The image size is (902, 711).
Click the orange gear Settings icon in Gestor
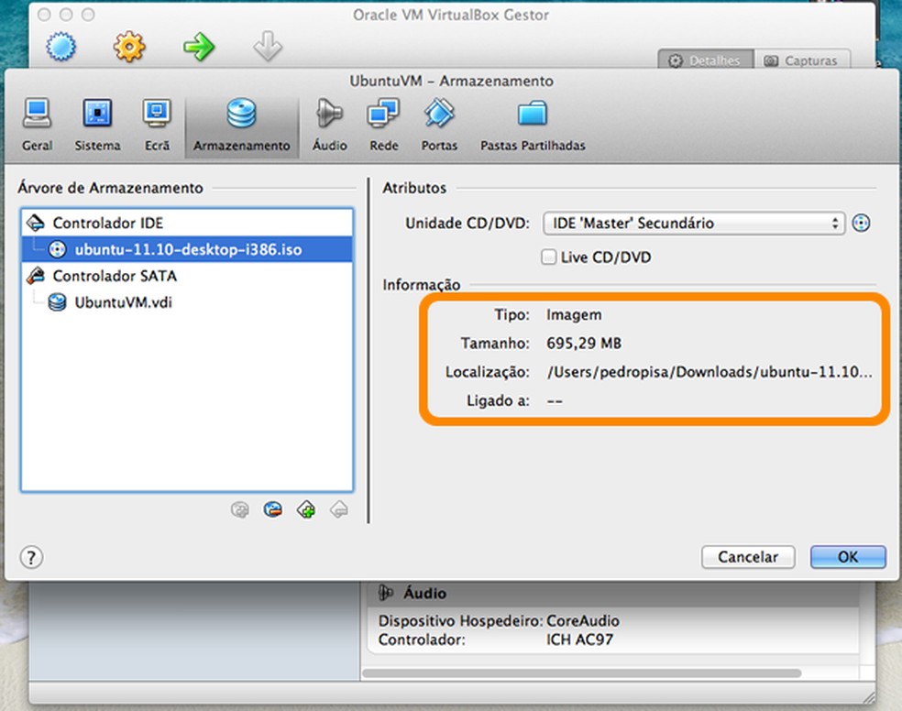(129, 47)
